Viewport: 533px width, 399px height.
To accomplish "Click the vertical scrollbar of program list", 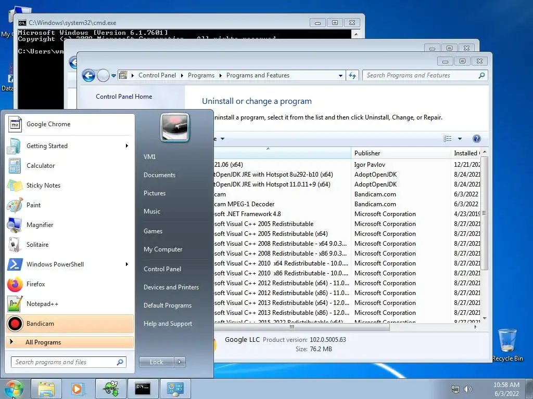I will click(x=485, y=212).
